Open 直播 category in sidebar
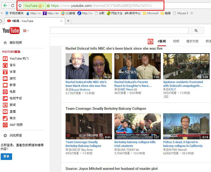Image resolution: width=211 pixels, height=172 pixels. (9, 111)
